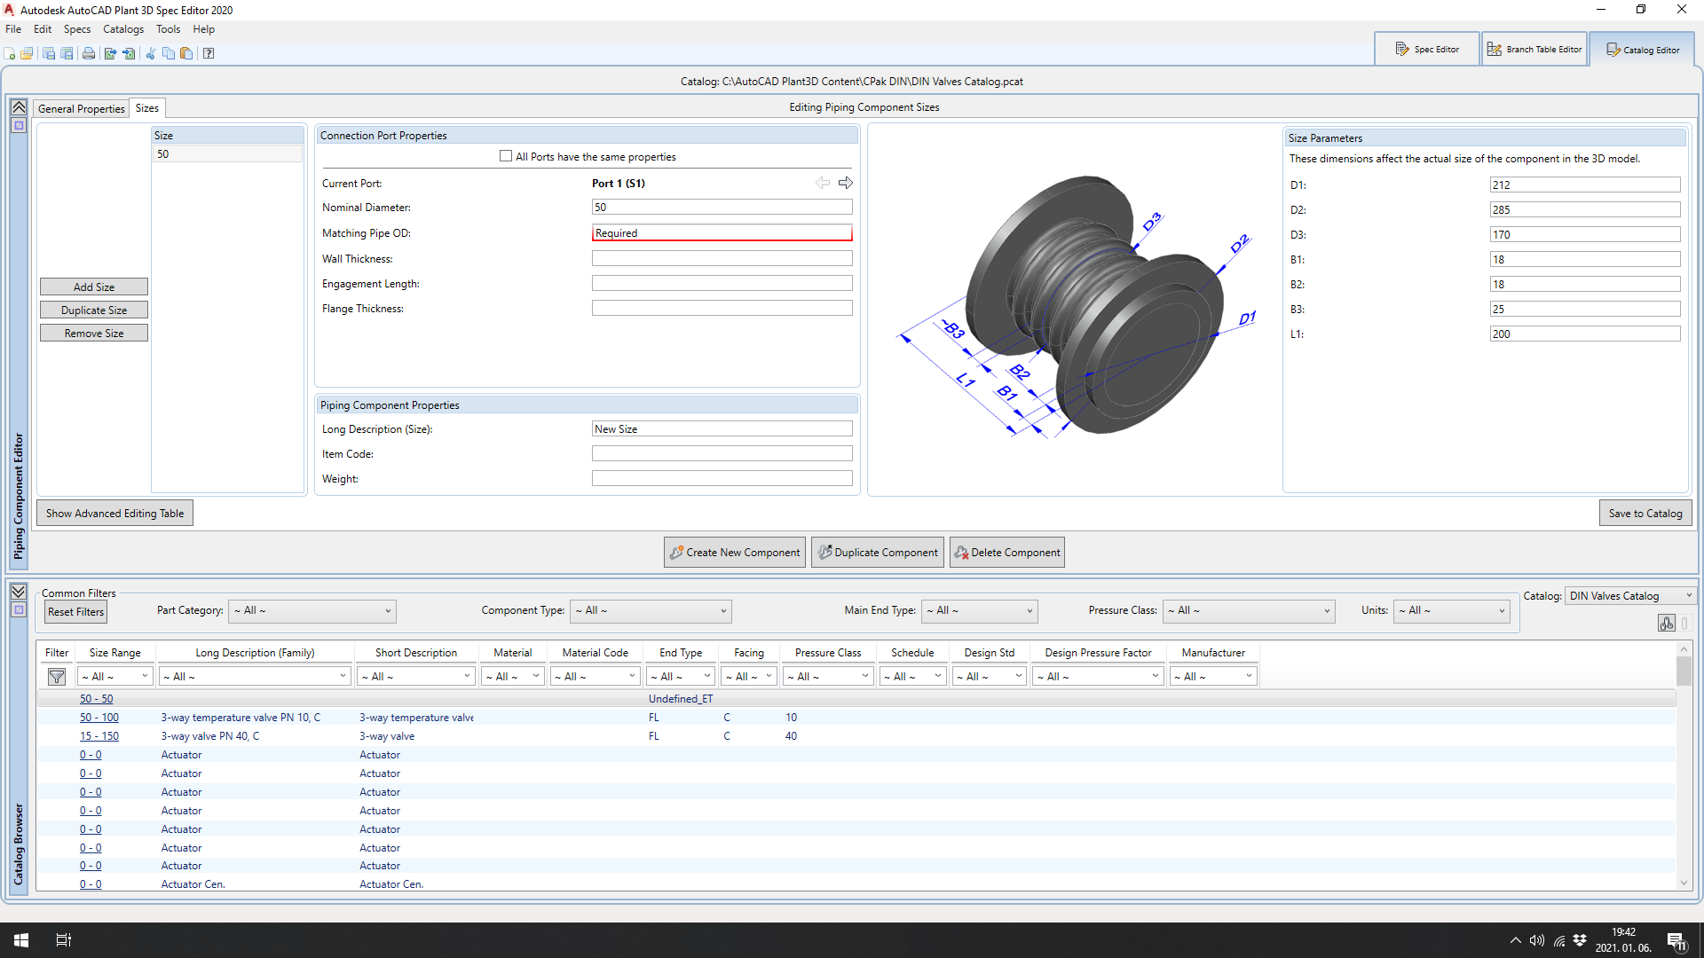
Task: Switch to the General Properties tab
Action: click(x=82, y=108)
